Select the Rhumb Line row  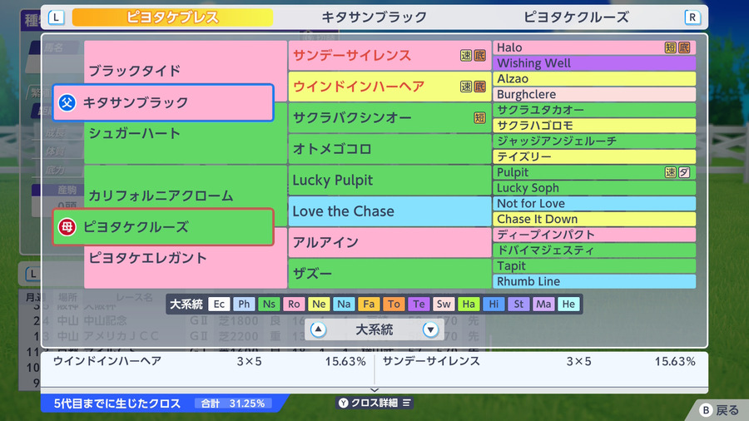594,281
